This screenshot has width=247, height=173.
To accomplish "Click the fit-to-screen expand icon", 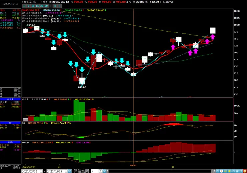I will (x=237, y=171).
